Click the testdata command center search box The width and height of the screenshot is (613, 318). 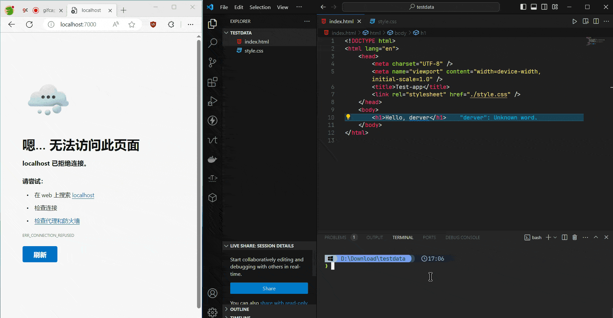point(420,7)
